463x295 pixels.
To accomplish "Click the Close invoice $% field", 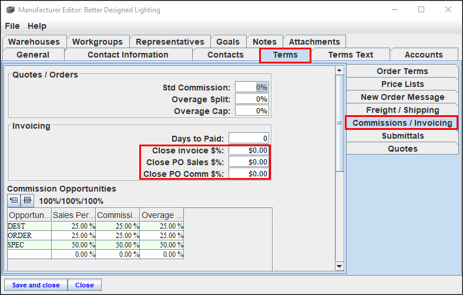I will [249, 150].
